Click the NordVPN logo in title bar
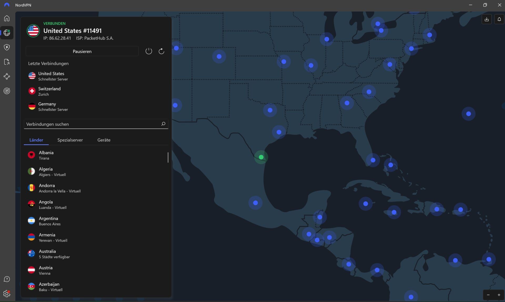Image resolution: width=505 pixels, height=302 pixels. (x=7, y=5)
